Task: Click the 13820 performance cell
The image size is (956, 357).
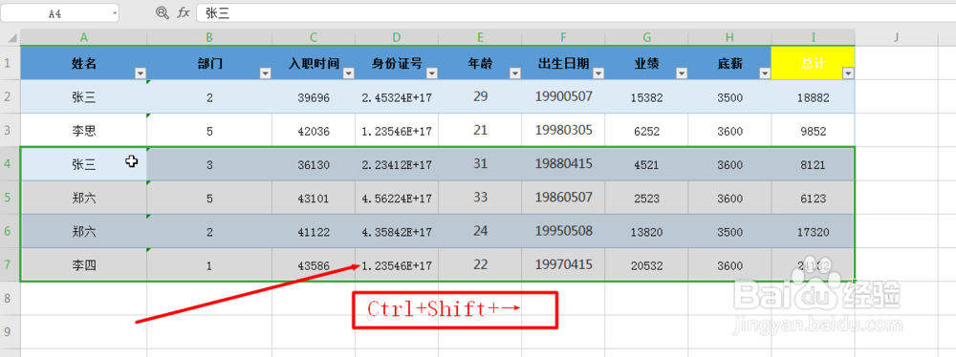Action: pos(647,231)
